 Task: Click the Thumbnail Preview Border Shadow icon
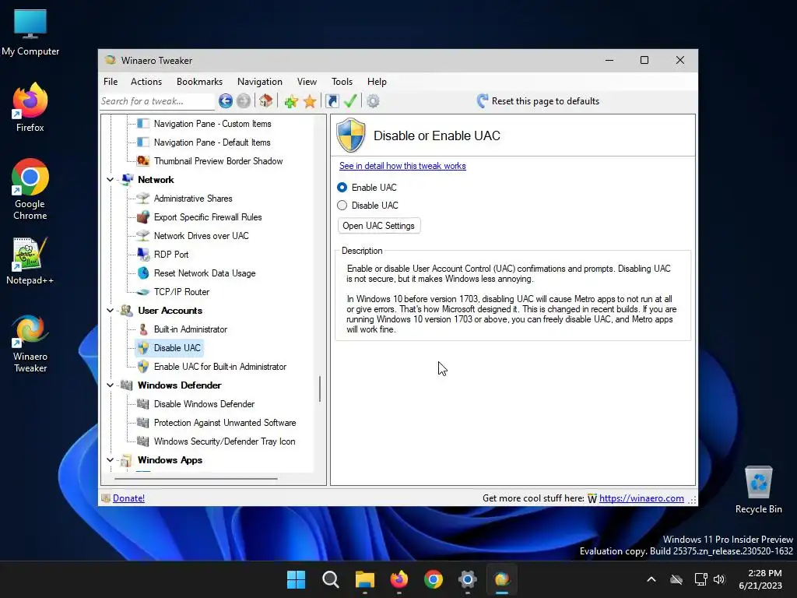point(143,161)
